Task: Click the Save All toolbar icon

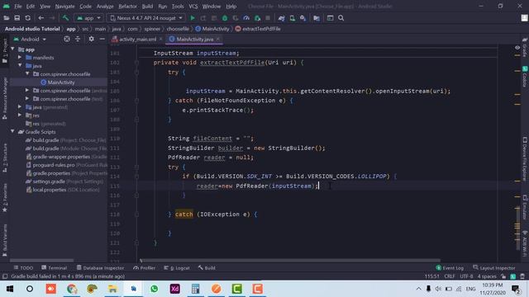Action: click(x=17, y=18)
